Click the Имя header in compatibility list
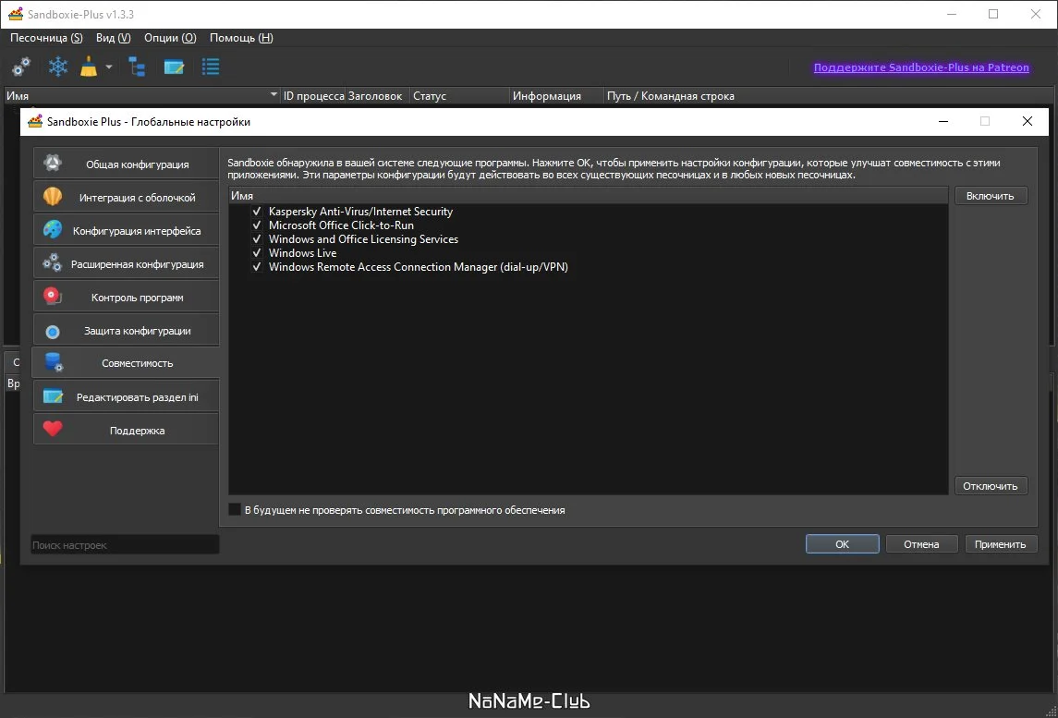Viewport: 1058px width, 718px height. [x=589, y=196]
